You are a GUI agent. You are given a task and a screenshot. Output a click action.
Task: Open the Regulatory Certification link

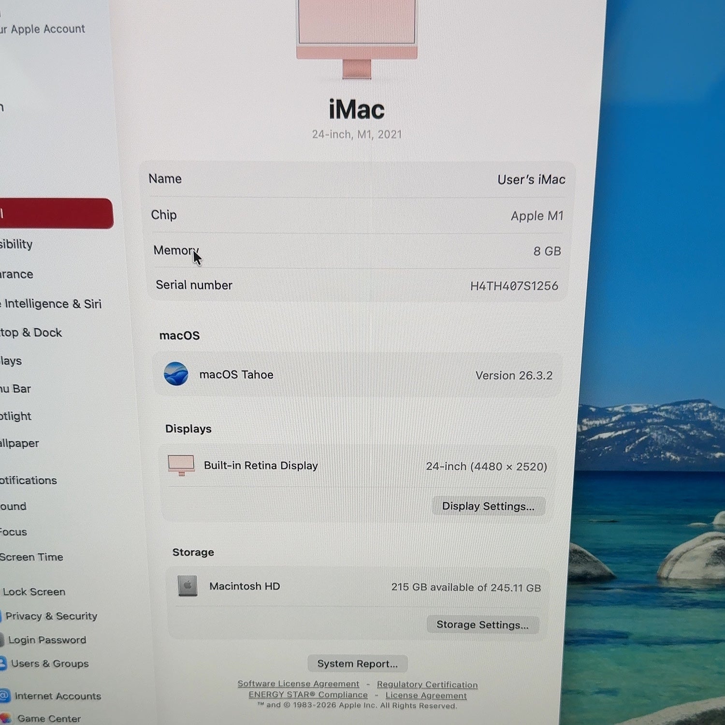pos(427,684)
